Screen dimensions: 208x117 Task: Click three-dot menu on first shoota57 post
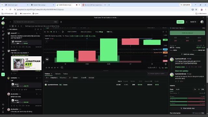point(40,33)
